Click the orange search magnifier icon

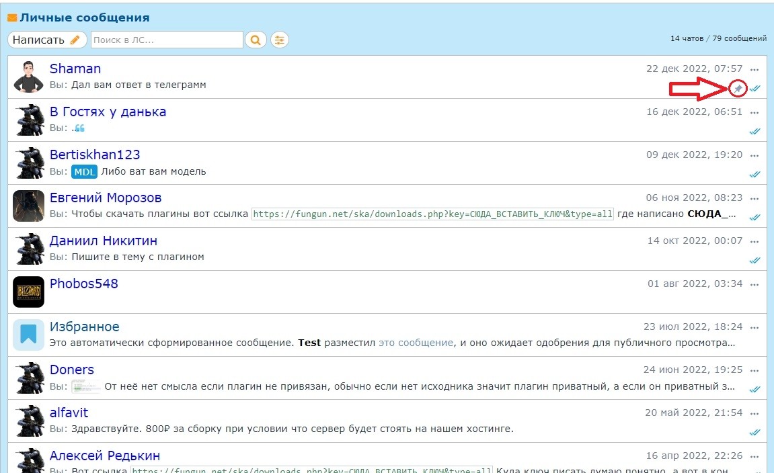point(256,40)
